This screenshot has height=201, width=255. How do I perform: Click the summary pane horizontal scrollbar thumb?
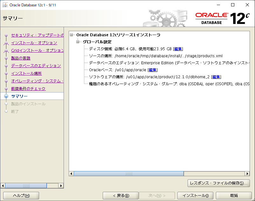coord(129,174)
